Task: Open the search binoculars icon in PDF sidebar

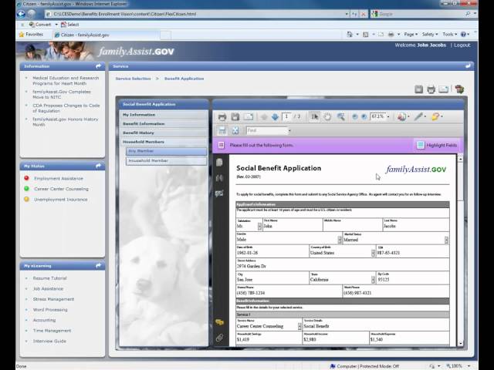Action: (219, 178)
